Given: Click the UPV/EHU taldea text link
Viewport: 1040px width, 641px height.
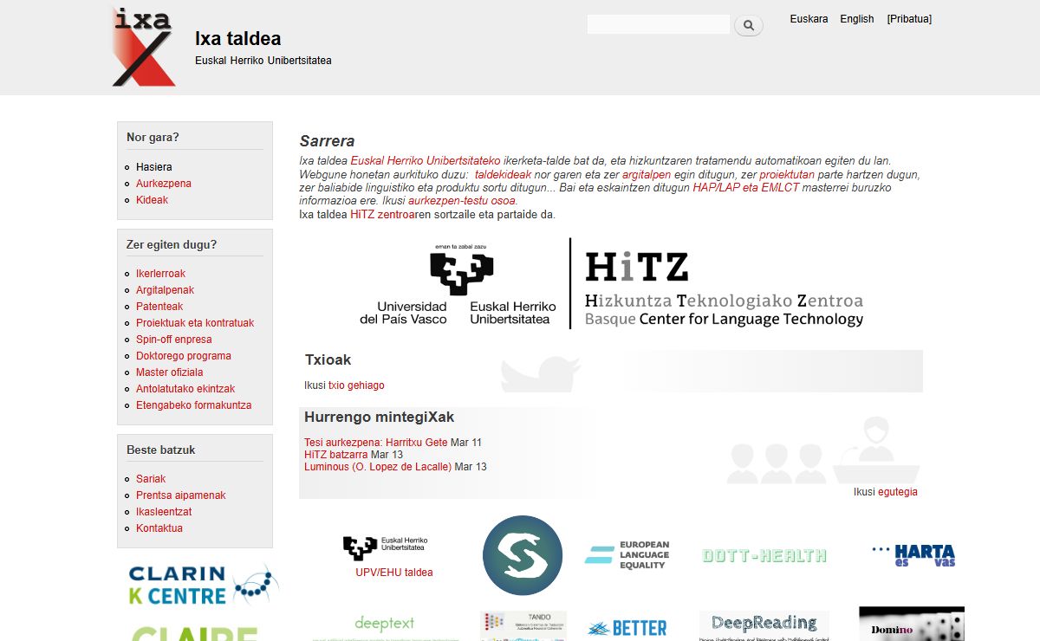Looking at the screenshot, I should [x=394, y=573].
